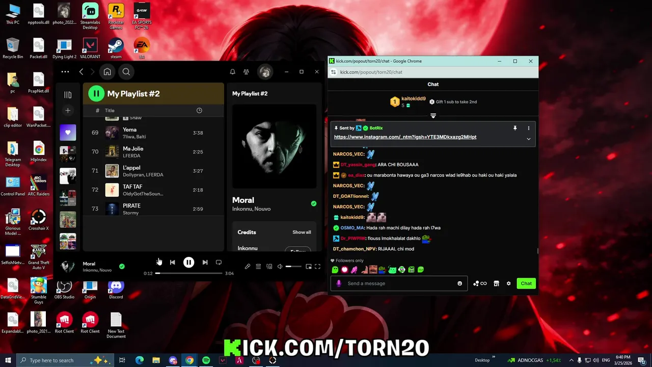Open the pinned Instagram link
The image size is (652, 367).
point(405,137)
